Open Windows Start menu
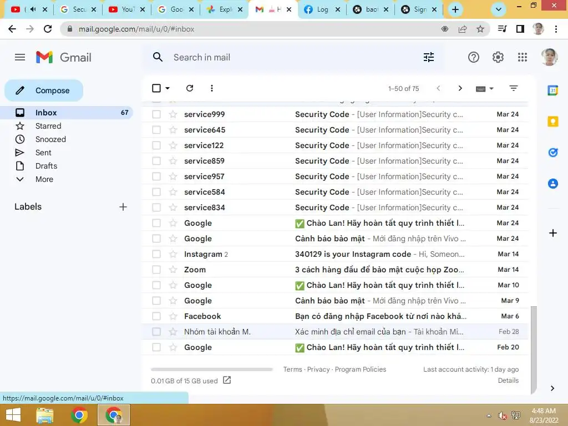Viewport: 568px width, 426px height. tap(13, 415)
